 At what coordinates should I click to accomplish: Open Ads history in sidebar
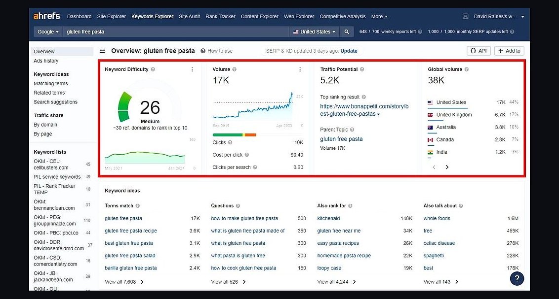46,61
